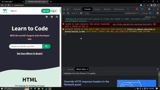Image resolution: width=160 pixels, height=90 pixels.
Task: Reload the current page
Action: pos(8,5)
